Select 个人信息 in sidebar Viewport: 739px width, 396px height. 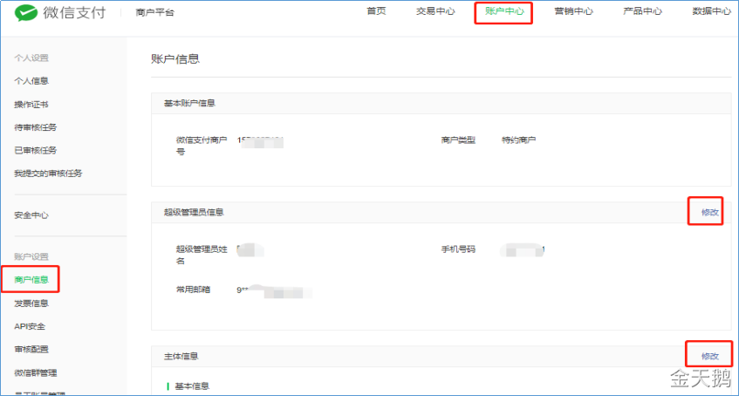click(31, 81)
